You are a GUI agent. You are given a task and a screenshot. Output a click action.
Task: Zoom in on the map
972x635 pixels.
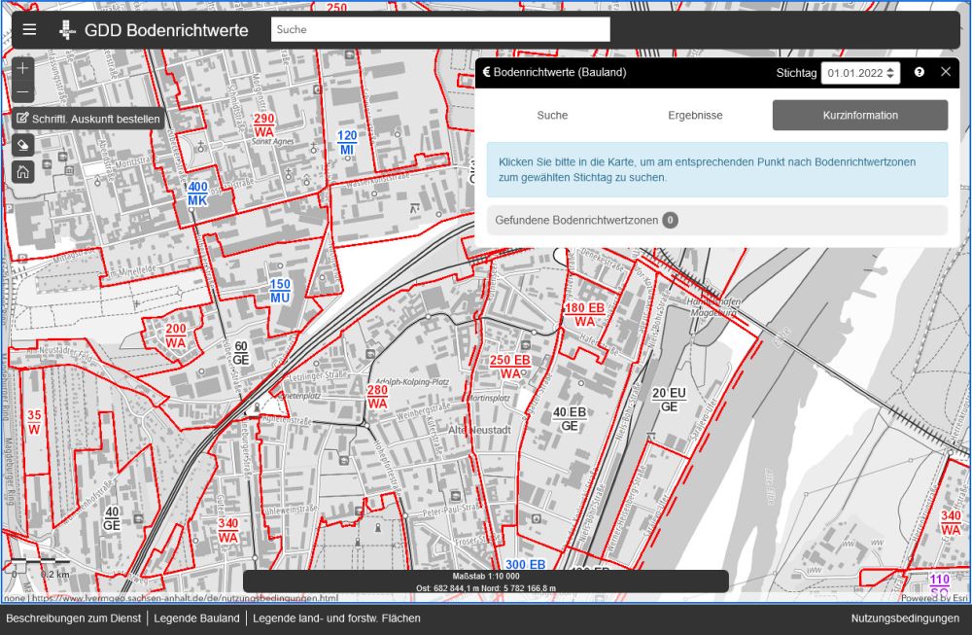click(23, 69)
